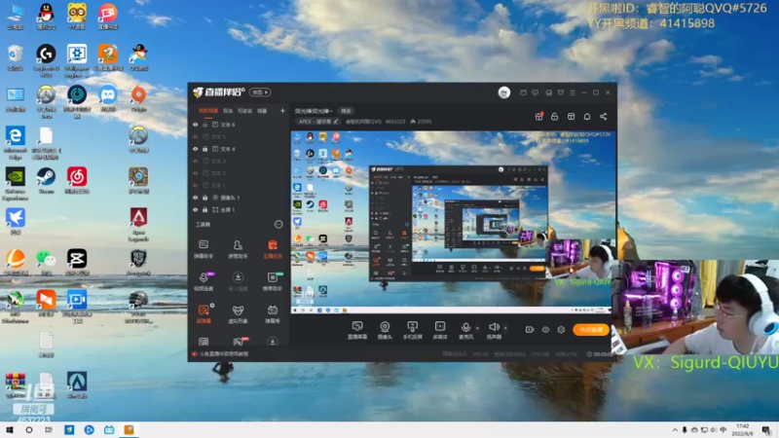Screen dimensions: 779x438
Task: Select third scene tab in scene list
Action: click(244, 111)
